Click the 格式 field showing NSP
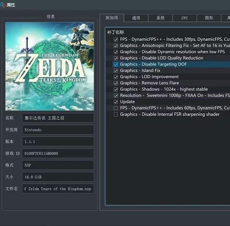Image resolution: width=230 pixels, height=226 pixels. 58,165
